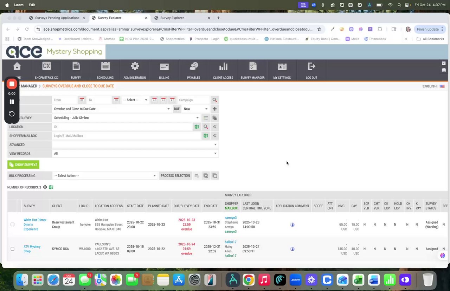Click the copy icon beside Scheduling filter
Screen dimensions: 450x291
coord(214,118)
